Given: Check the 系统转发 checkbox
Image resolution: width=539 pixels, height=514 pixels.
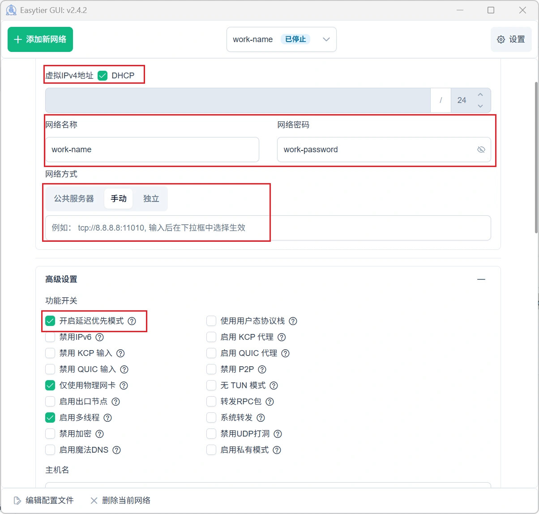Looking at the screenshot, I should point(211,418).
